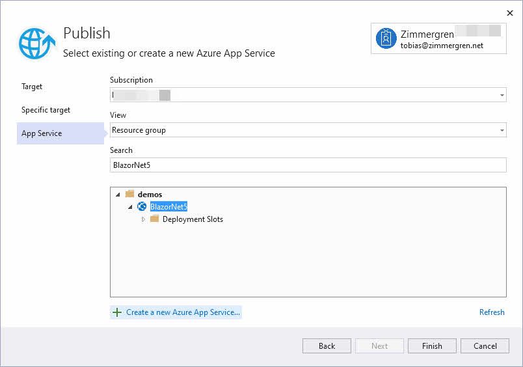
Task: Select the App Service step
Action: point(42,133)
